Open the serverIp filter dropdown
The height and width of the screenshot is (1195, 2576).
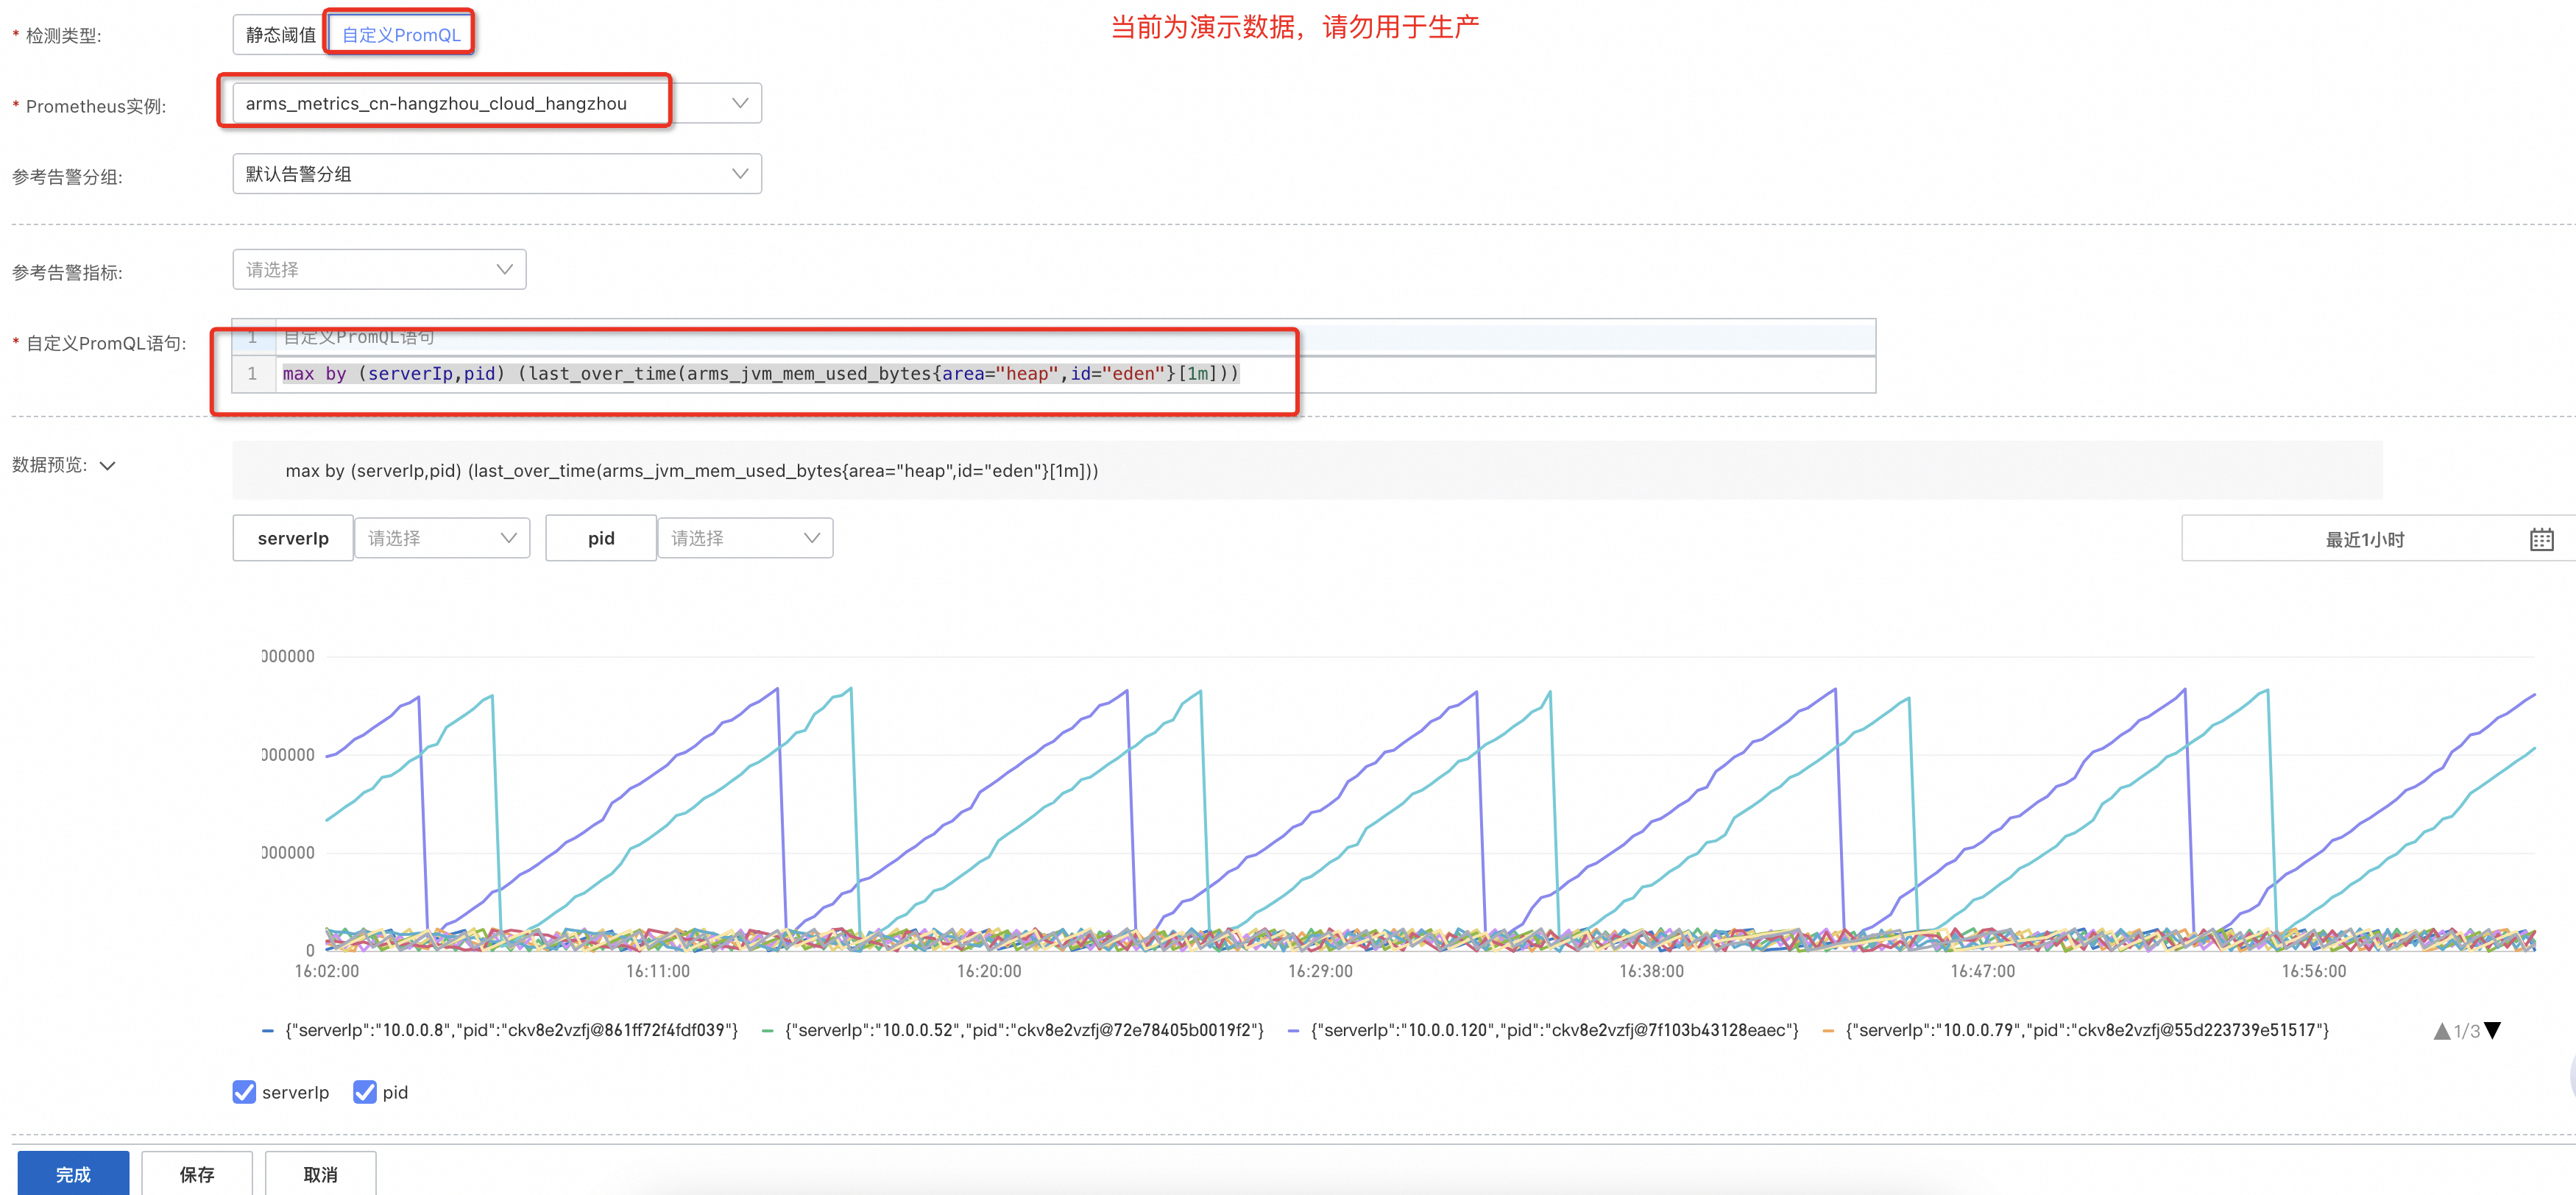(x=442, y=538)
